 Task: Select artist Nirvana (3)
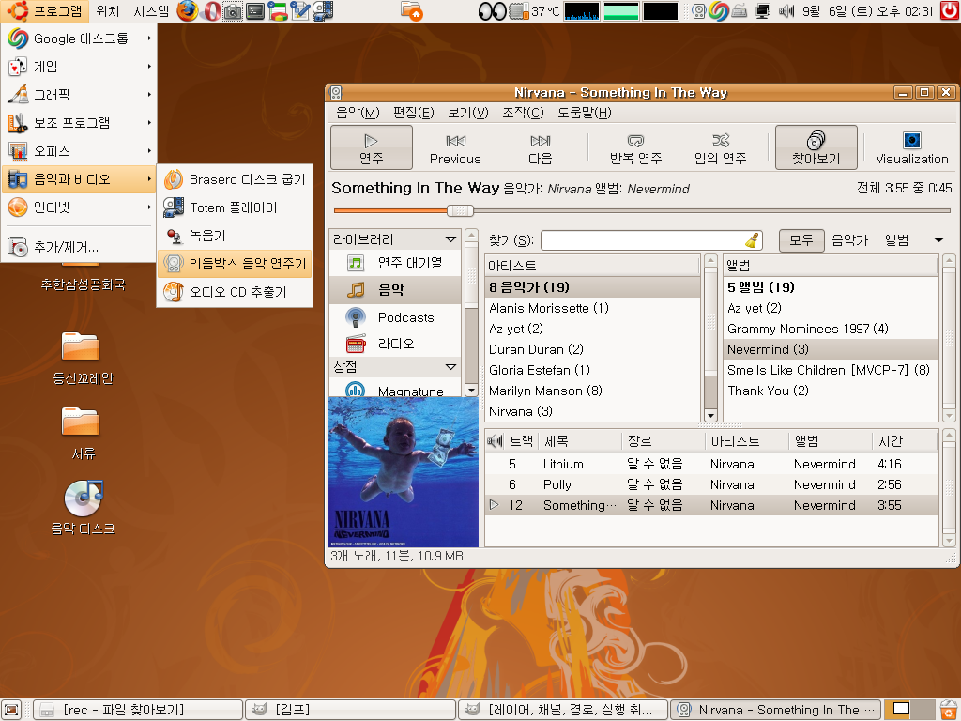pyautogui.click(x=593, y=411)
